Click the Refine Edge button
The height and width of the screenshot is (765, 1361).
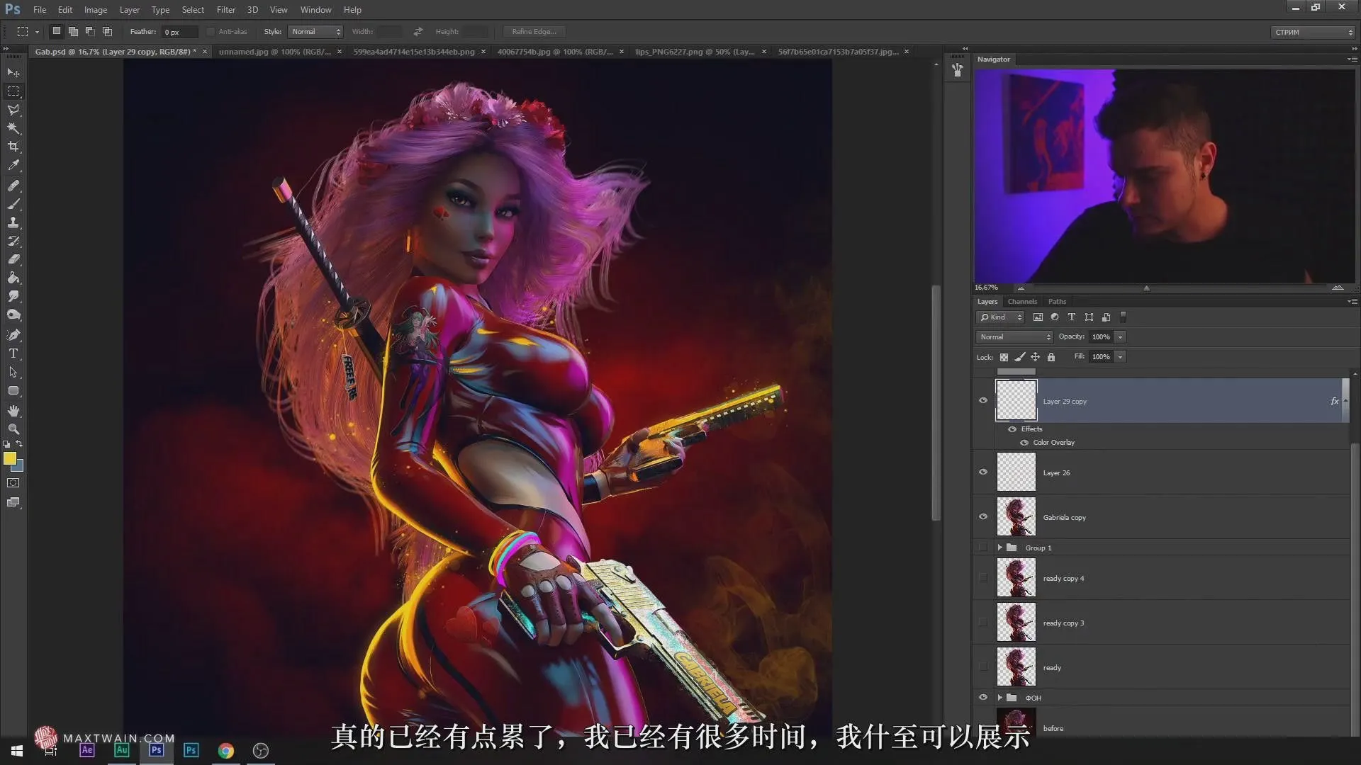tap(534, 32)
